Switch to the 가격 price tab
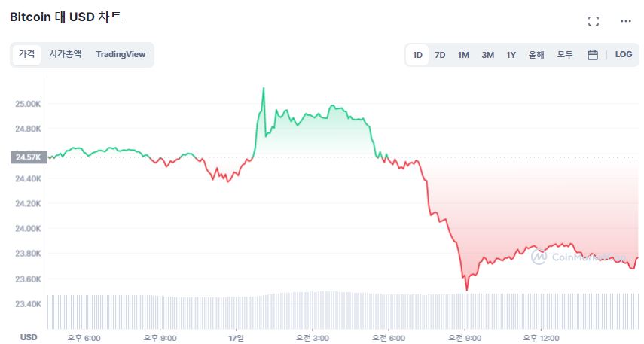The image size is (644, 344). (26, 55)
